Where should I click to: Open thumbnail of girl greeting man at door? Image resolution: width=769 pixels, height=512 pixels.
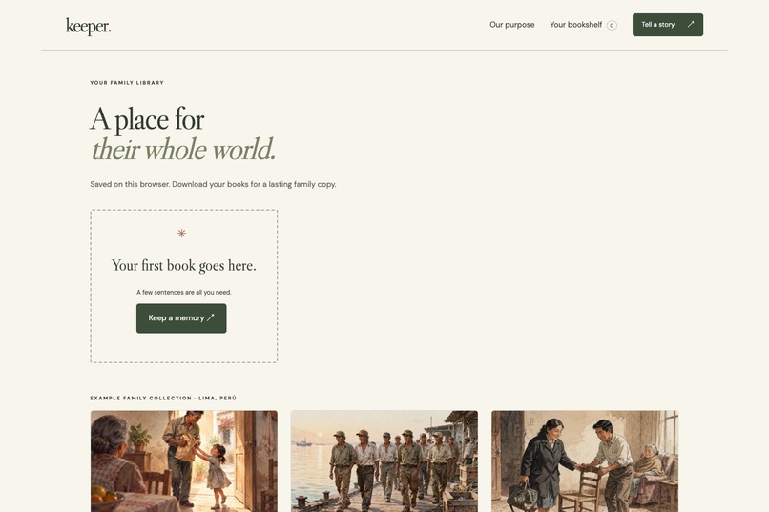[x=184, y=461]
